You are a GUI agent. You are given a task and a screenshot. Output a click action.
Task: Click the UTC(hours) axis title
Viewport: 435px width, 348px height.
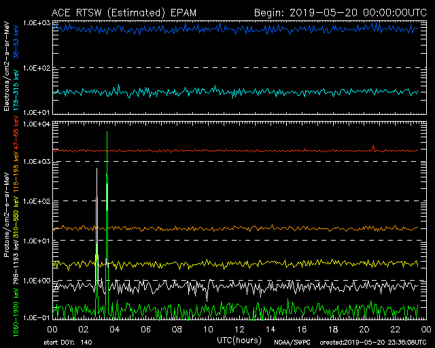click(x=239, y=338)
